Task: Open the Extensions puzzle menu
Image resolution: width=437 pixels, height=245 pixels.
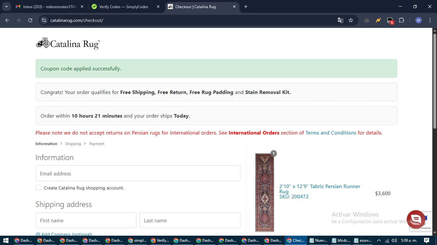Action: pyautogui.click(x=401, y=20)
